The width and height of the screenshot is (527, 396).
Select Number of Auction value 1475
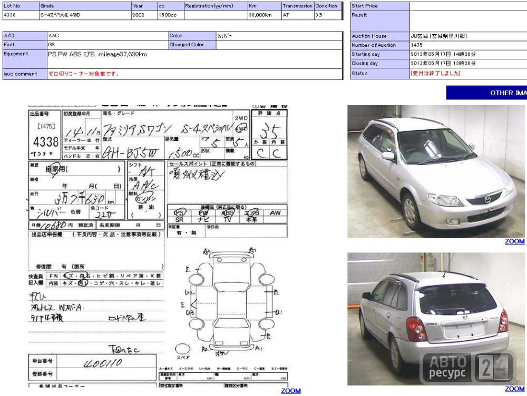coord(416,45)
